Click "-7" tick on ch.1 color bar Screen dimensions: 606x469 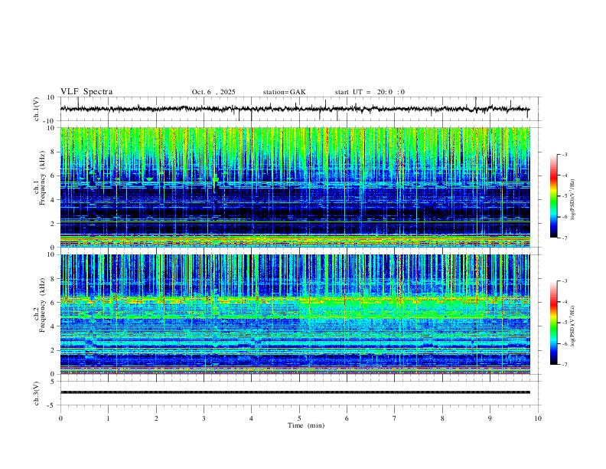point(565,238)
